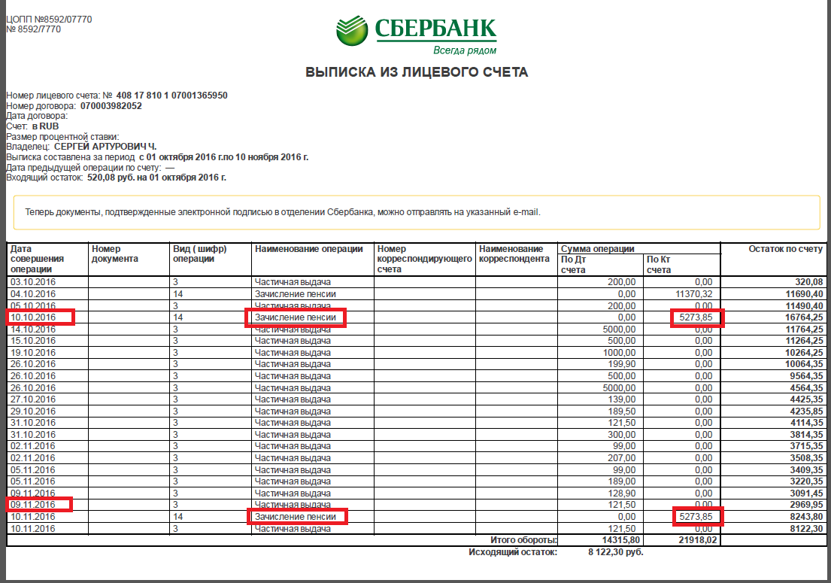Click the 'ВЫПИСКА ИЗ ЛИЦЕВОГО СЧЕТА' title
Screen dimensions: 831x583
(x=417, y=72)
